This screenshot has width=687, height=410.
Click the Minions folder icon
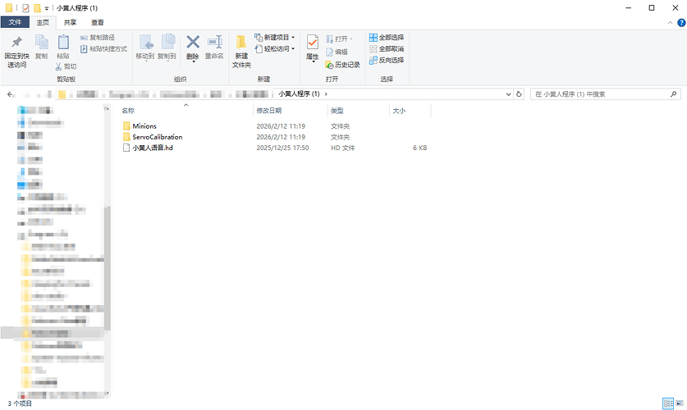pyautogui.click(x=126, y=126)
